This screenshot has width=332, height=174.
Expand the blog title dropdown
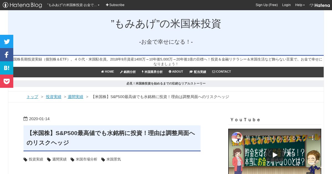[73, 5]
